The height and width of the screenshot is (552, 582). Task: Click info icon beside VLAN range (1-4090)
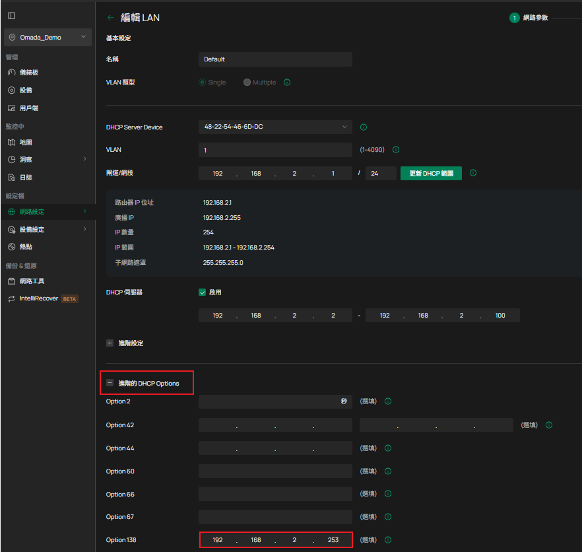(x=396, y=150)
